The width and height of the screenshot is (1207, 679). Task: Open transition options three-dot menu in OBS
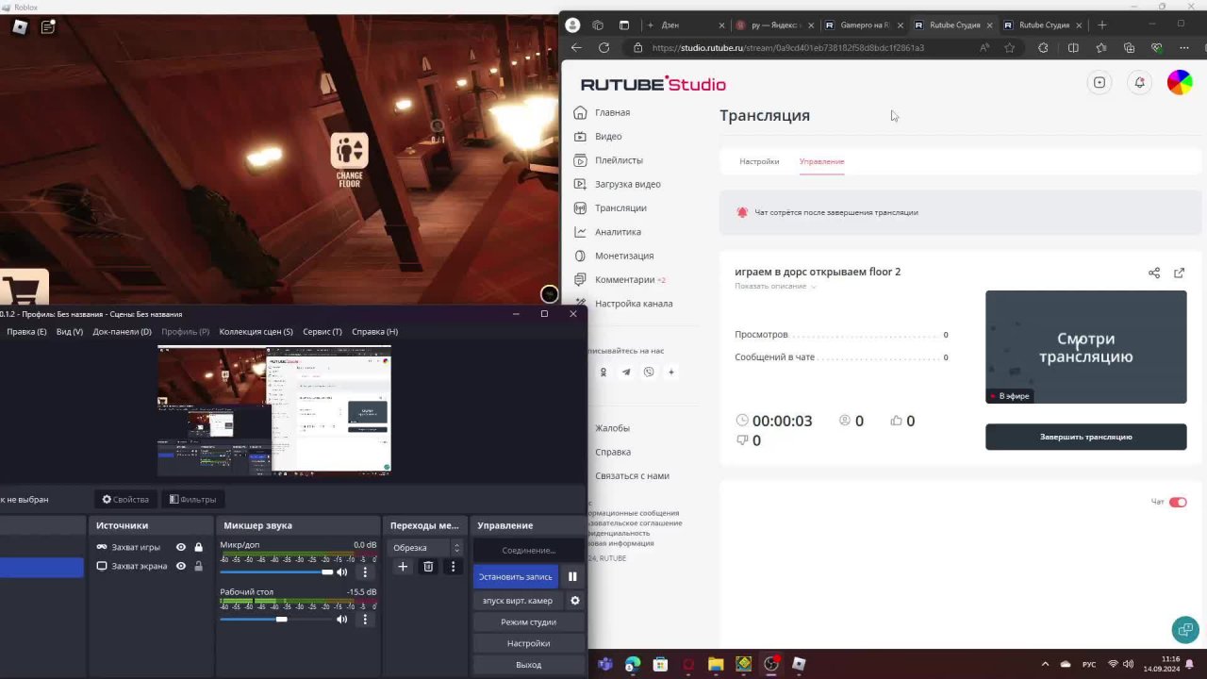click(x=453, y=567)
